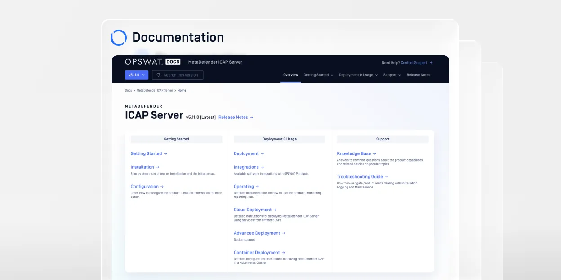561x280 pixels.
Task: Open the Container Deployment link
Action: (259, 253)
